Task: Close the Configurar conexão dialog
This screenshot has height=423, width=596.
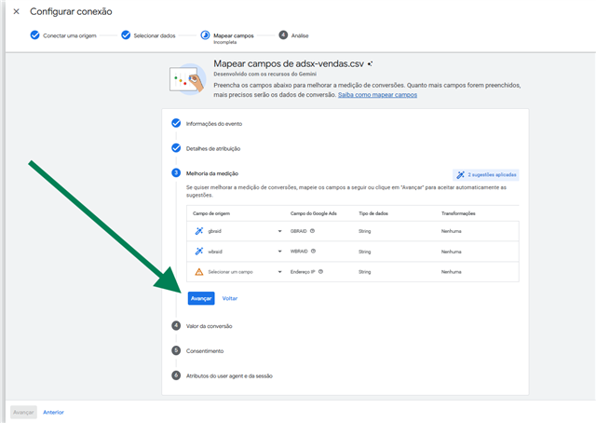Action: click(x=17, y=11)
